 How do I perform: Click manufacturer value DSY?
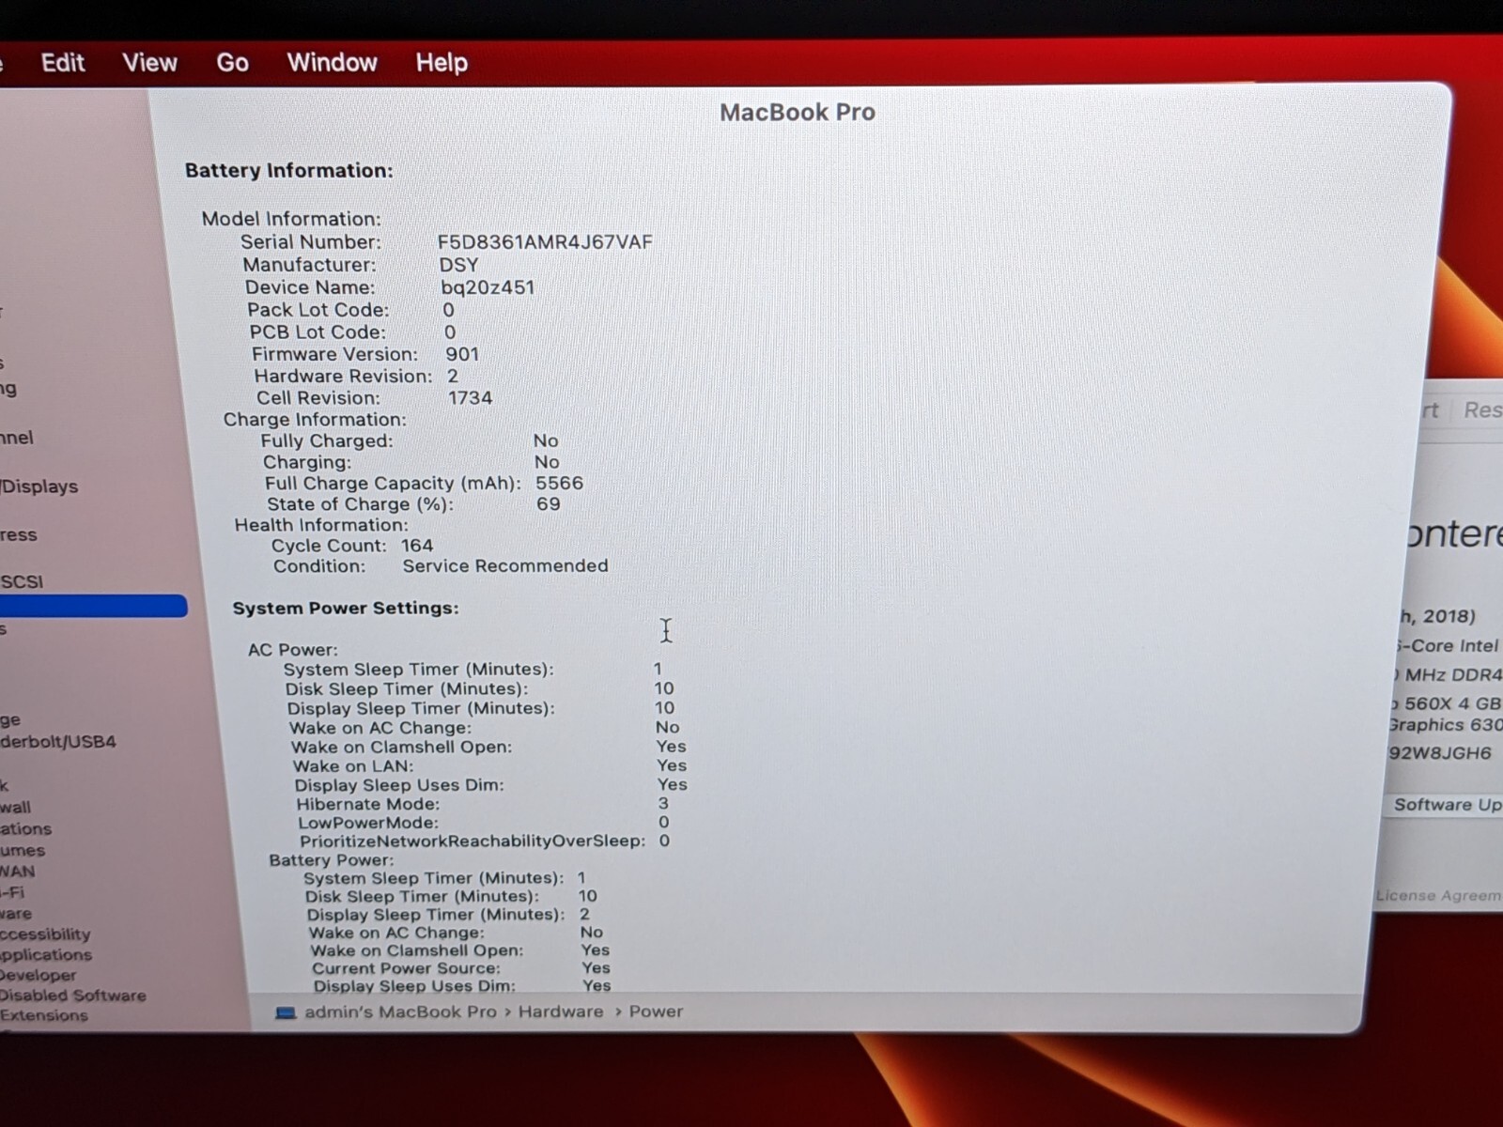(x=458, y=265)
